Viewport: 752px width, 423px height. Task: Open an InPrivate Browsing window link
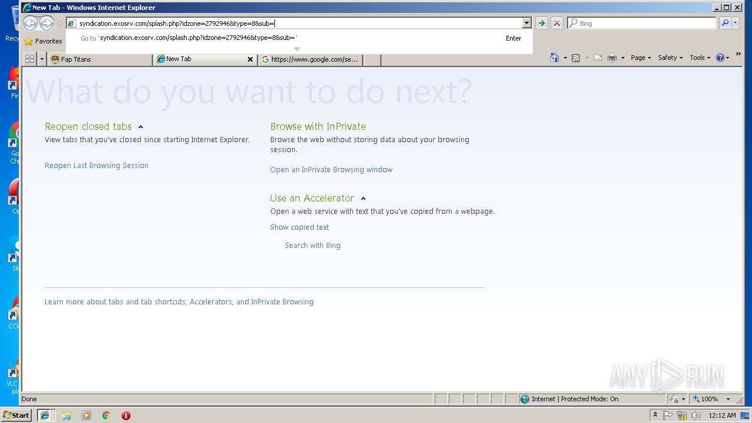point(331,170)
